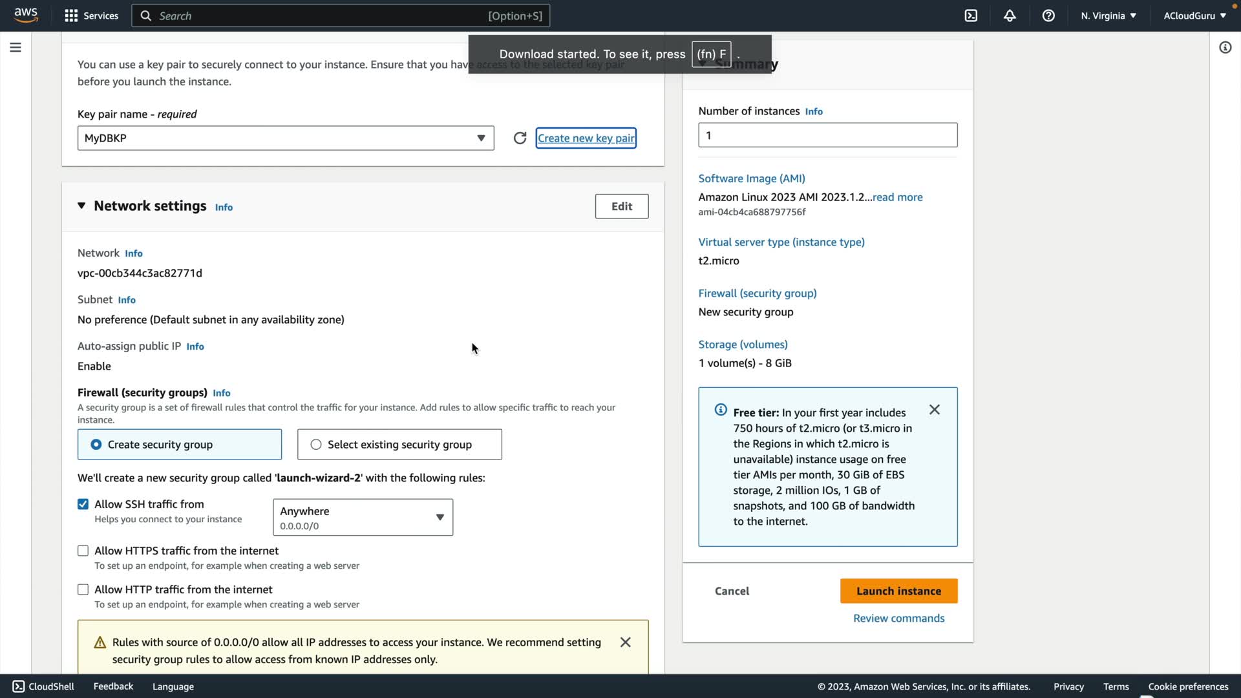The image size is (1241, 698).
Task: Uncheck Allow SSH traffic from checkbox
Action: 83,504
